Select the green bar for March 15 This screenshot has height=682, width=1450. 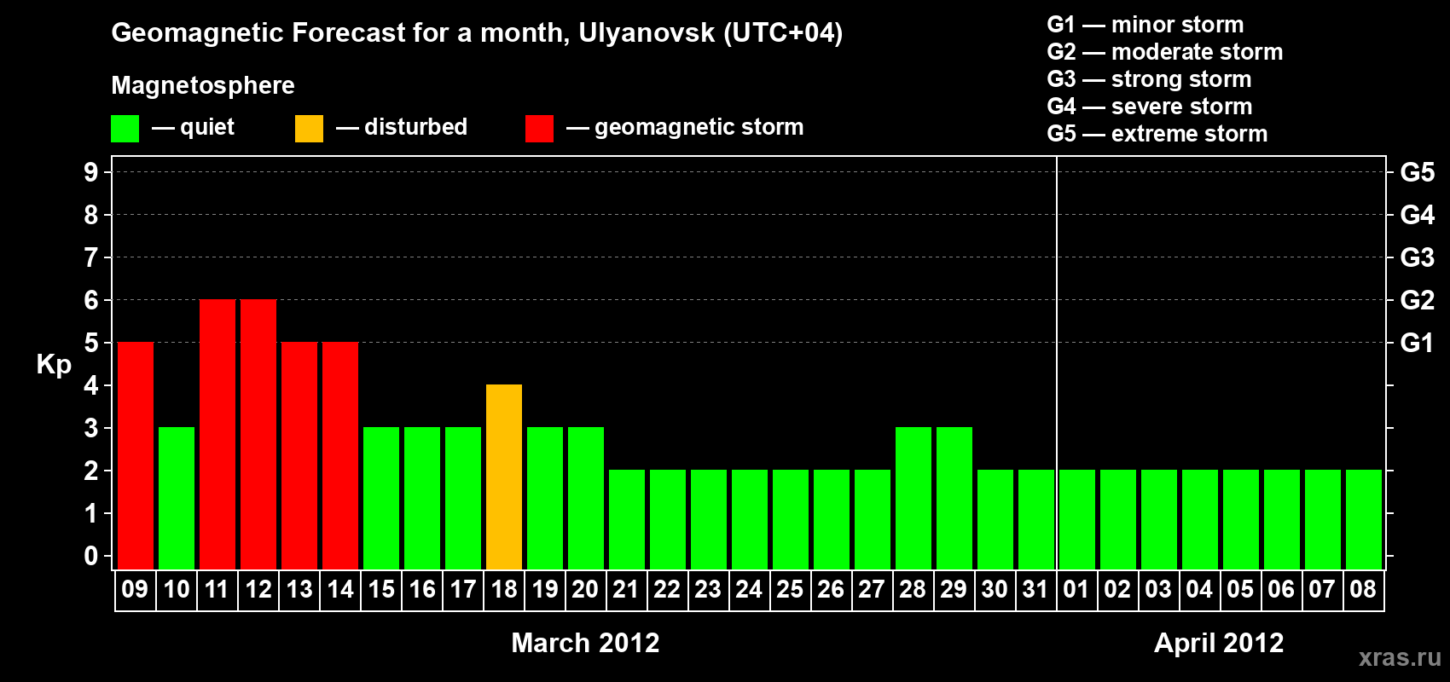coord(381,498)
